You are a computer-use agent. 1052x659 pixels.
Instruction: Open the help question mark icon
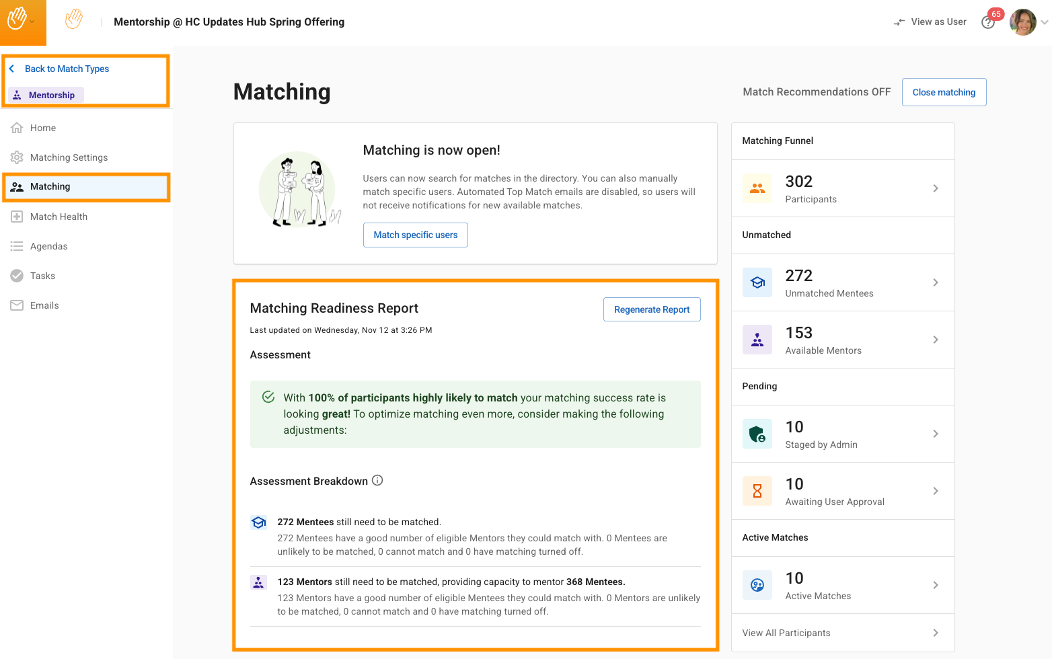coord(987,23)
